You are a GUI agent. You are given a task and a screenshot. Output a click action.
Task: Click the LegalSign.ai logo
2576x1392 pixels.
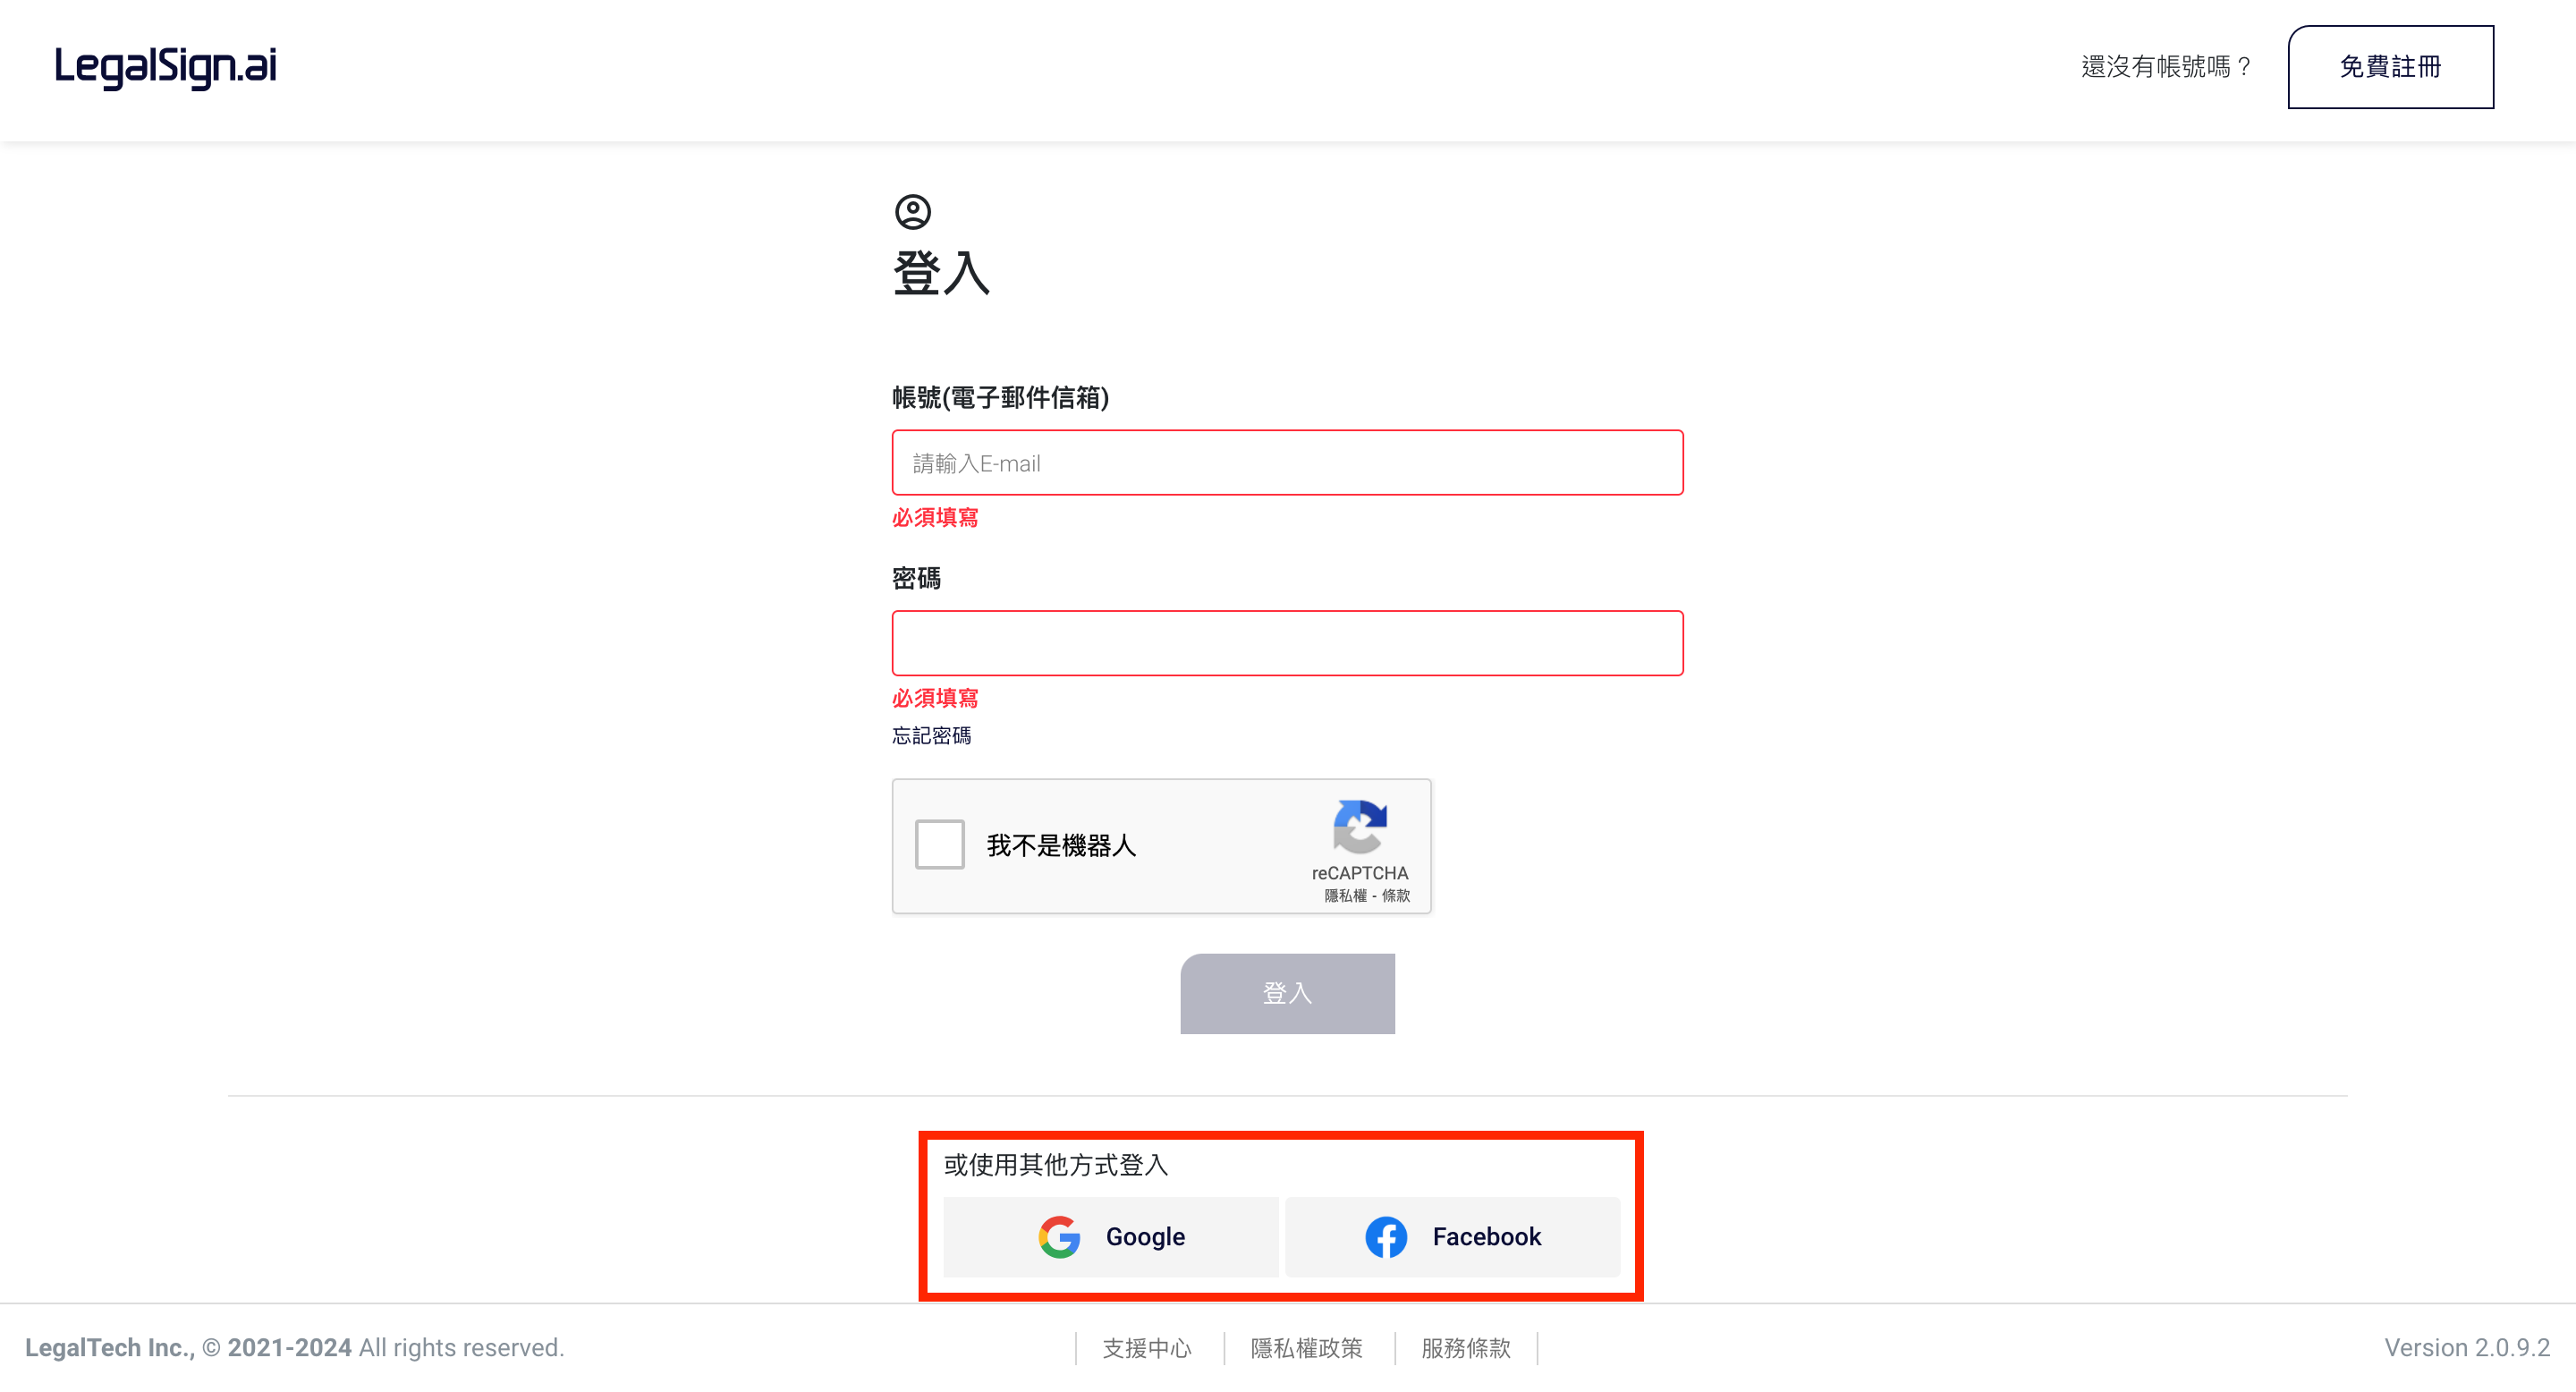point(166,67)
